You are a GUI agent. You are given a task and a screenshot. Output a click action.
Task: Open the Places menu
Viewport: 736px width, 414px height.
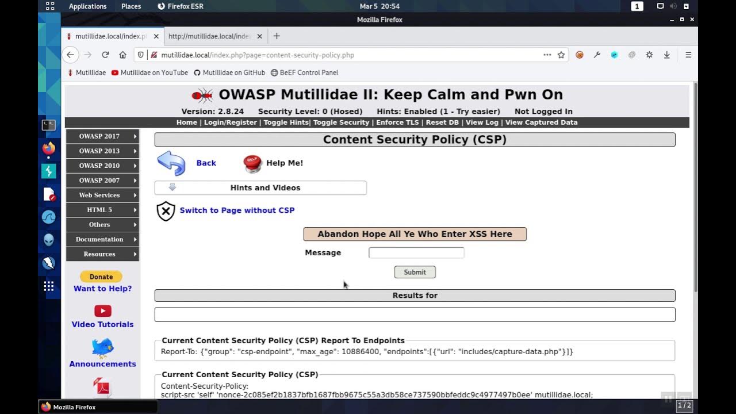click(x=131, y=6)
